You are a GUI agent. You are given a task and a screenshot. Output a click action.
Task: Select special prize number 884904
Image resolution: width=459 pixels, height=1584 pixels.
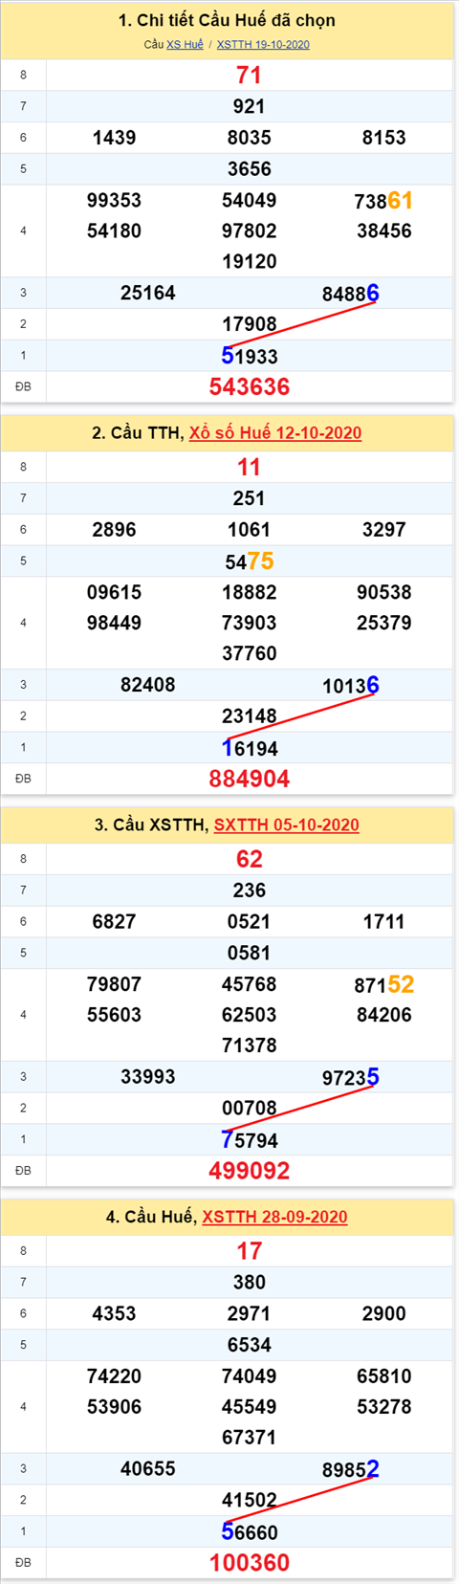[250, 779]
